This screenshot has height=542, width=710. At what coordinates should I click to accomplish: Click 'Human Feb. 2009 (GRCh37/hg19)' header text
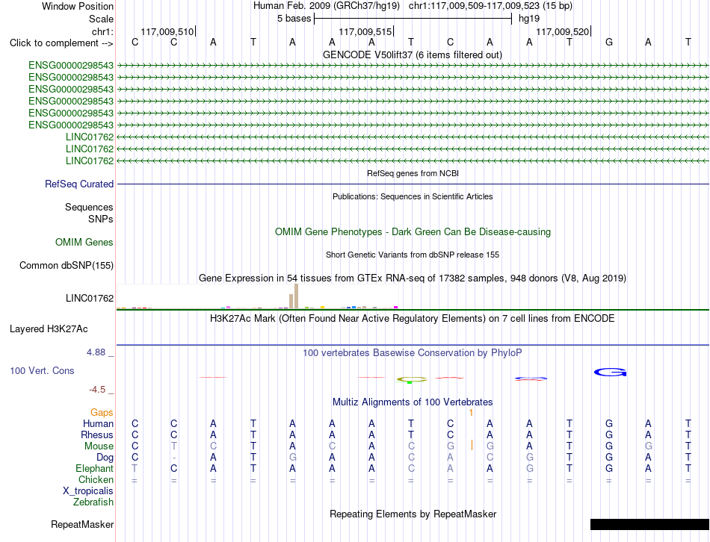click(327, 6)
